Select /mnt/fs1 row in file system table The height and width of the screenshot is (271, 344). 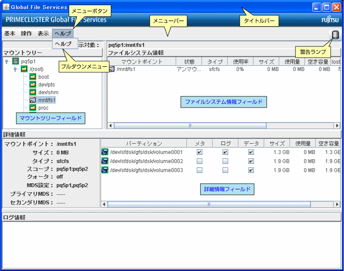point(224,69)
